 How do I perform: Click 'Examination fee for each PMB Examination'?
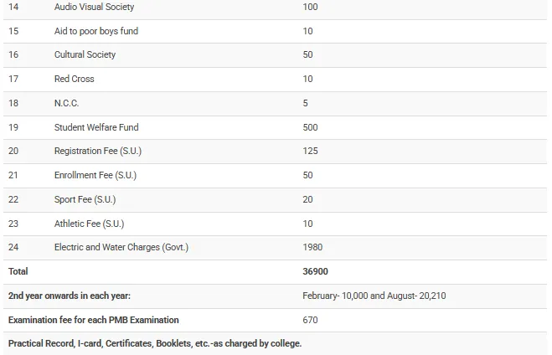pos(93,320)
